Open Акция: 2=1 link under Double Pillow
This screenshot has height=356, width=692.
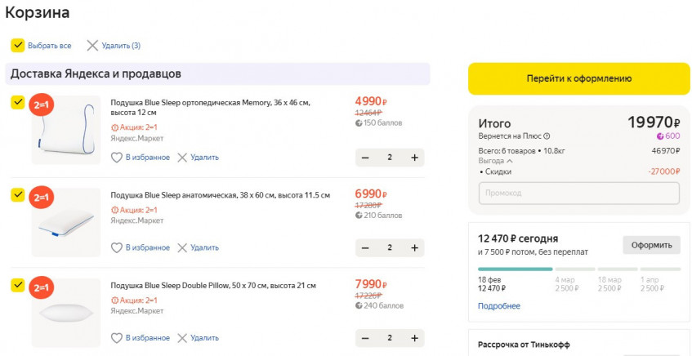[134, 300]
